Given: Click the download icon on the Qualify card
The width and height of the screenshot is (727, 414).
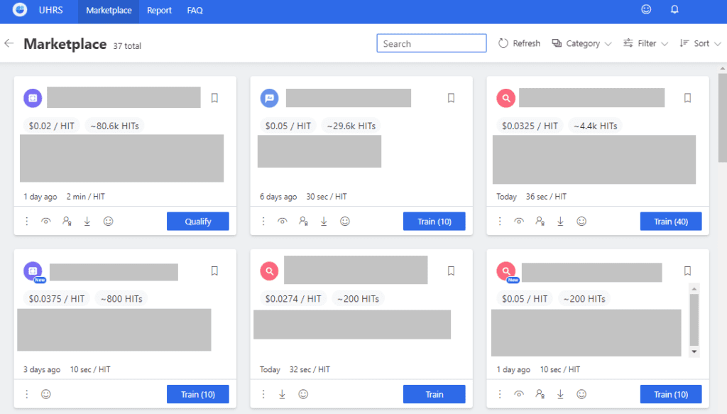Looking at the screenshot, I should (x=87, y=221).
